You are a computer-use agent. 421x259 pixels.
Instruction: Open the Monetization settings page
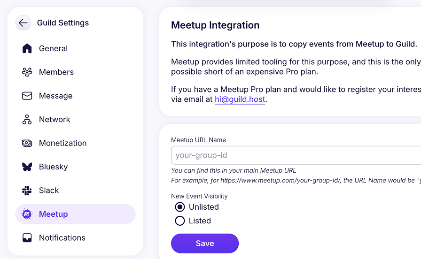[62, 143]
